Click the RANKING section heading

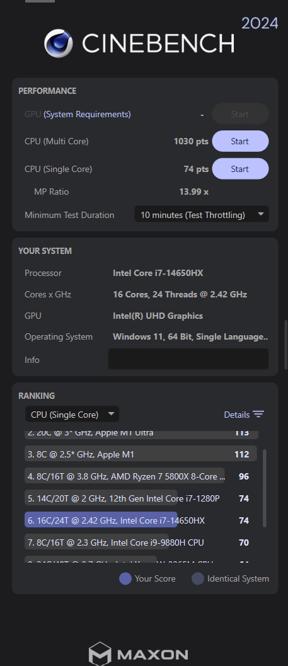click(37, 396)
